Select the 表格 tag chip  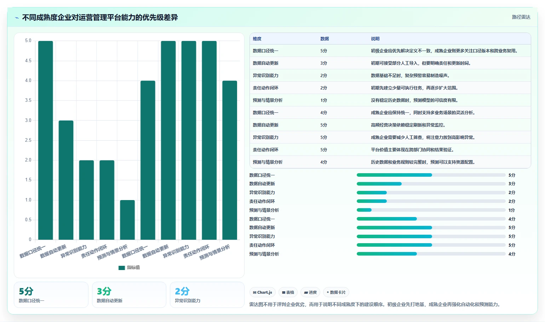(x=288, y=292)
